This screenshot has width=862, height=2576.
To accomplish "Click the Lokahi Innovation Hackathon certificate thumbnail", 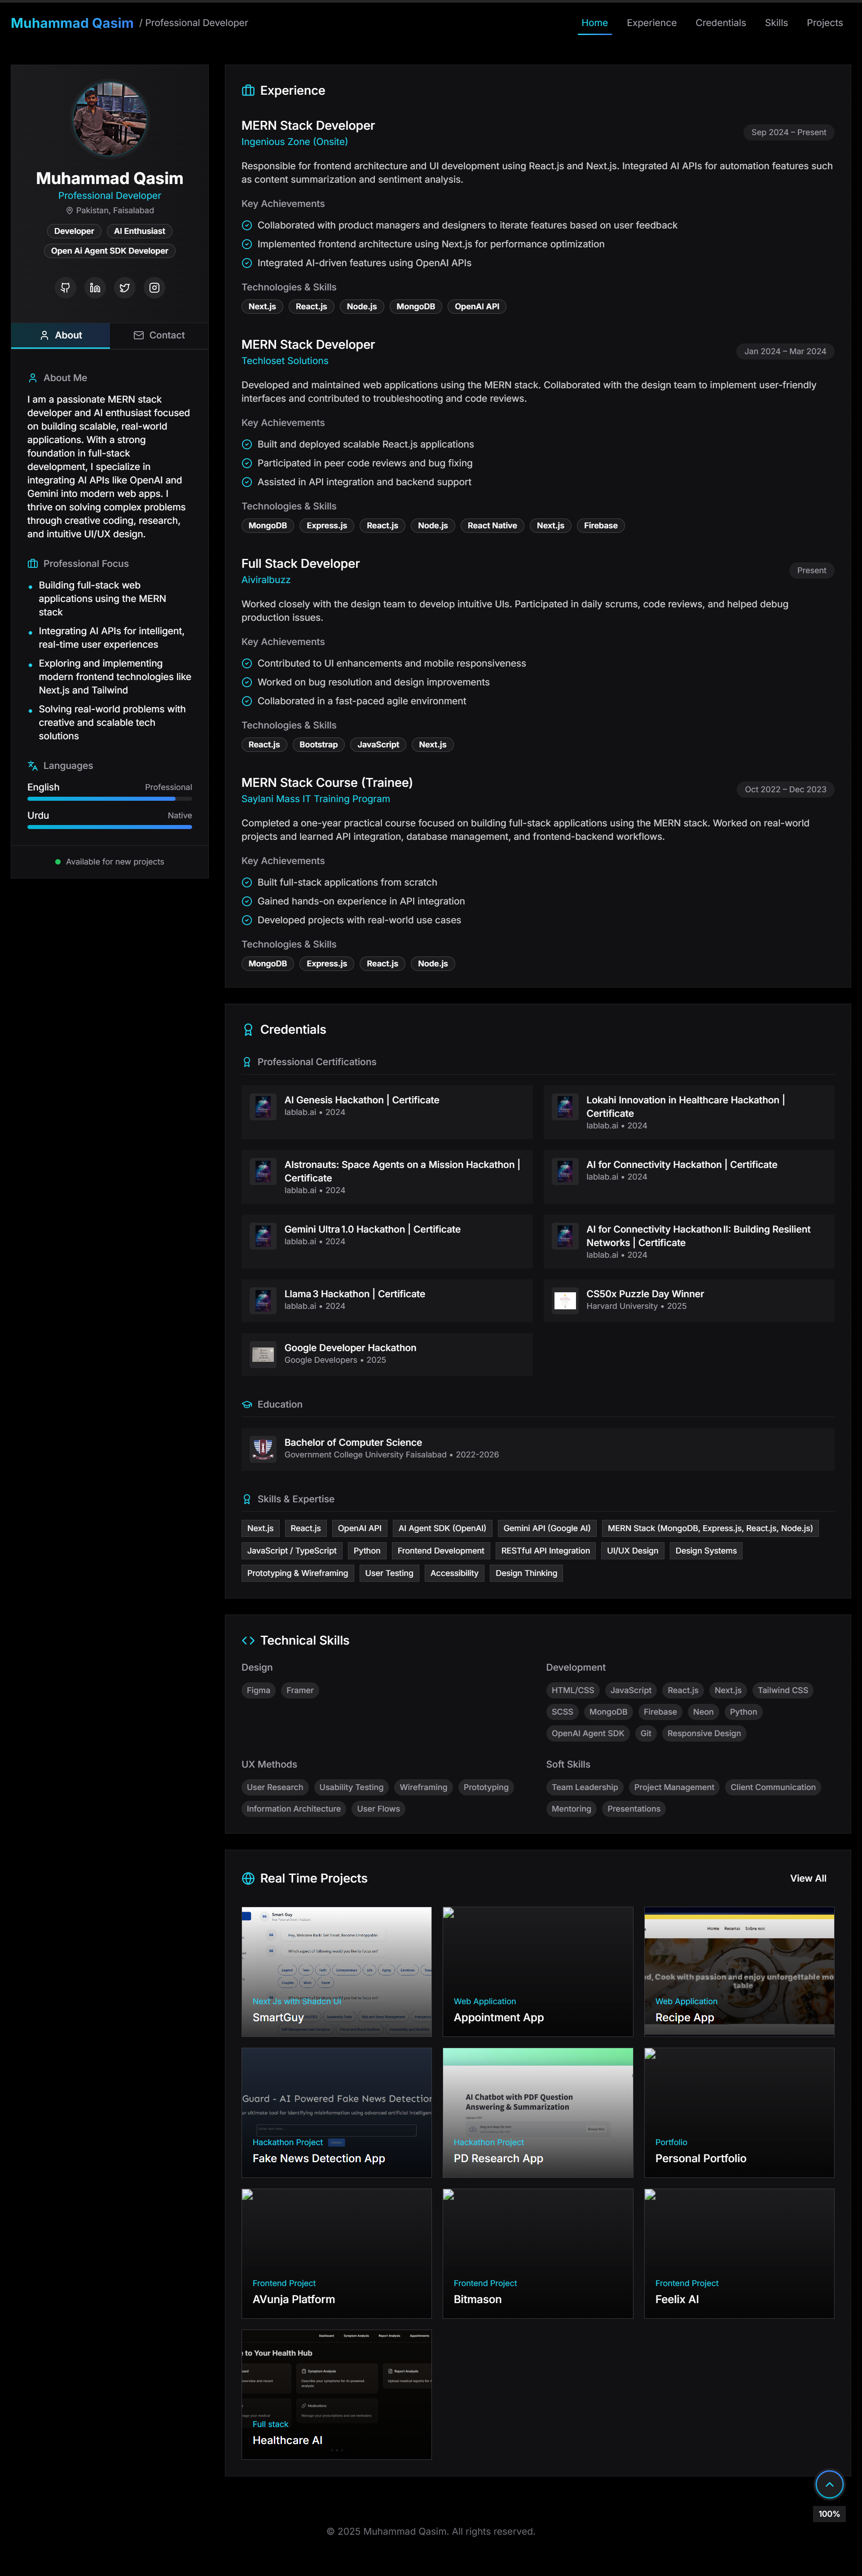I will coord(565,1107).
